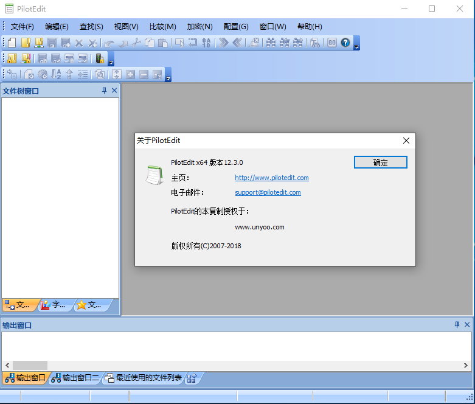Image resolution: width=475 pixels, height=404 pixels.
Task: Toggle auto-hide pin on 输出窗口 panel
Action: [x=457, y=325]
